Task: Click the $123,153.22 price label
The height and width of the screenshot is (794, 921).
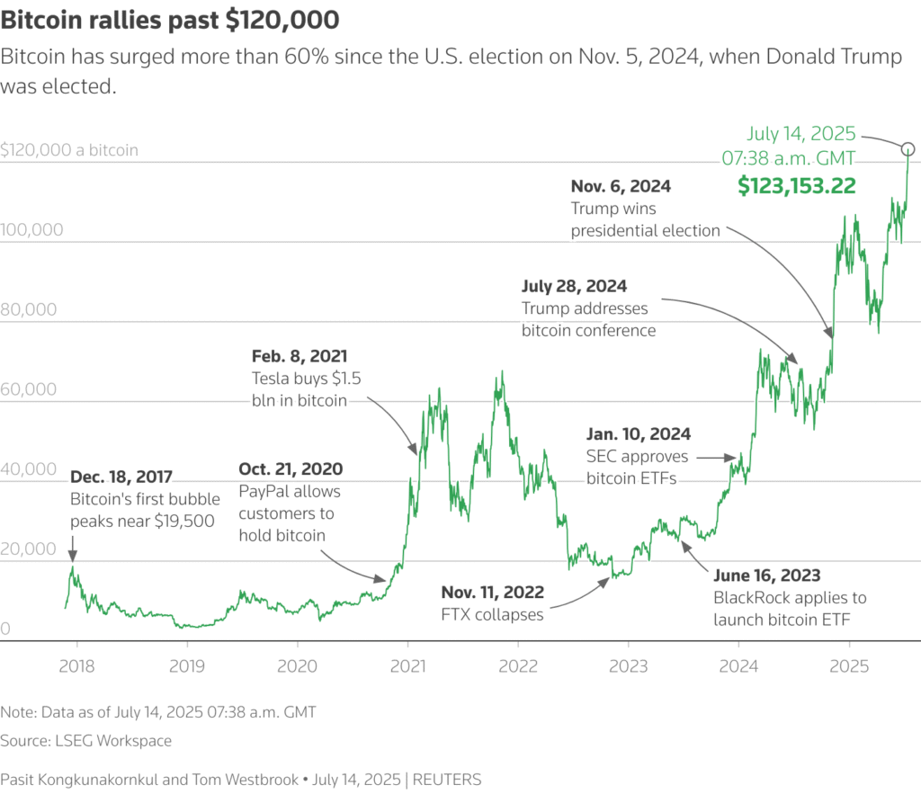Action: pyautogui.click(x=796, y=185)
